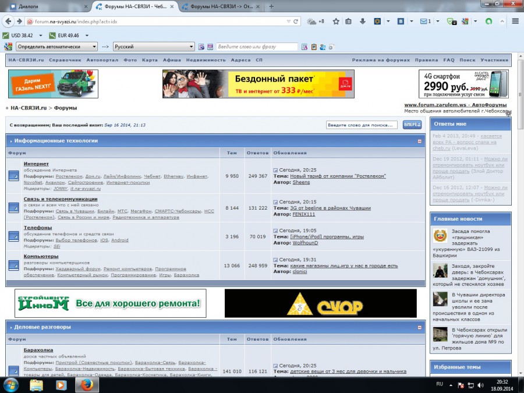The height and width of the screenshot is (393, 524).
Task: Open author profile FENIX111
Action: (x=304, y=214)
